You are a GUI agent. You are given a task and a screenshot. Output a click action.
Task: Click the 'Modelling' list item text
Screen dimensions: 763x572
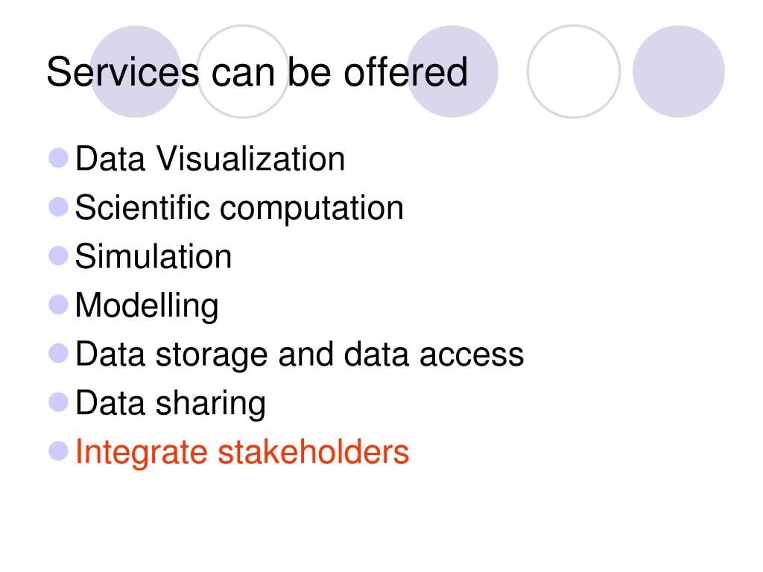147,306
